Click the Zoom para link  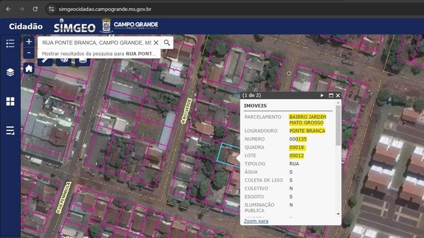[256, 221]
